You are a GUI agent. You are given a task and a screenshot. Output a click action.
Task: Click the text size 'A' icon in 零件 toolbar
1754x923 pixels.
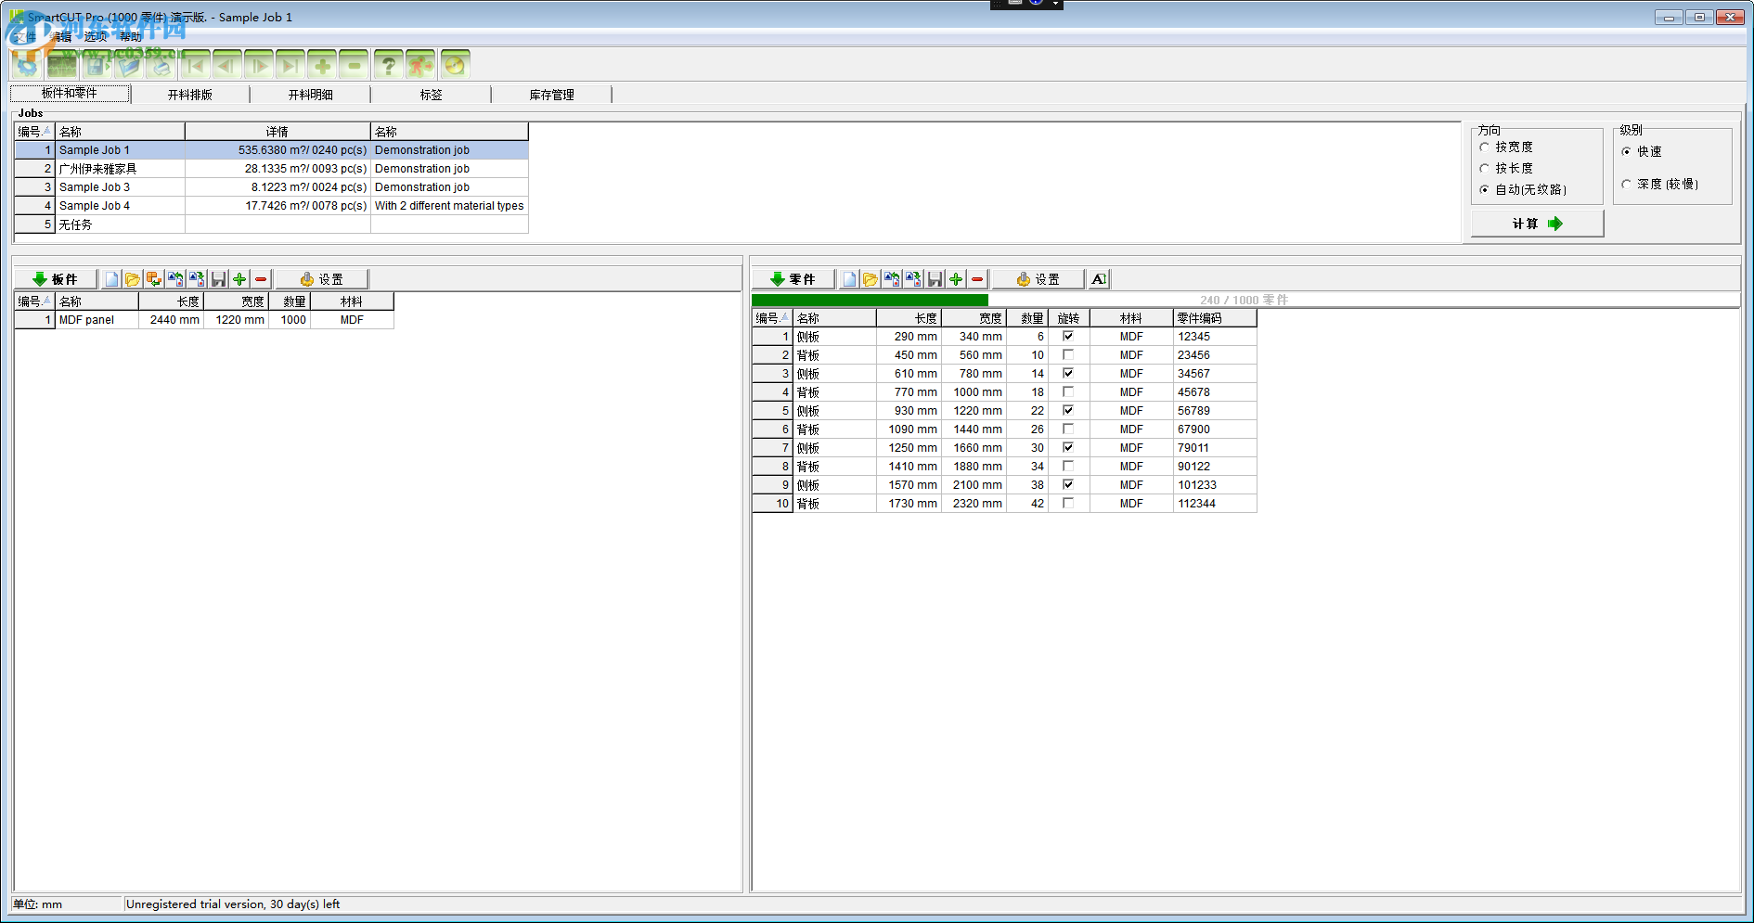pyautogui.click(x=1099, y=279)
